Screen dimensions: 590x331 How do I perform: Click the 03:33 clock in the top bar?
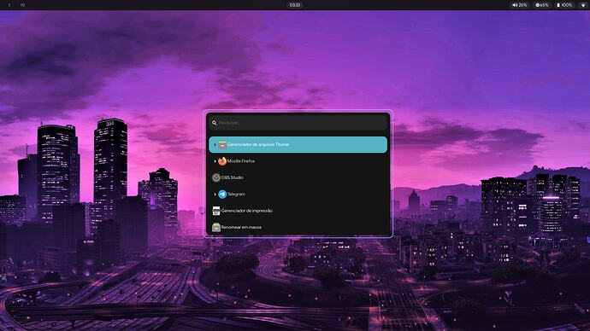pos(295,5)
